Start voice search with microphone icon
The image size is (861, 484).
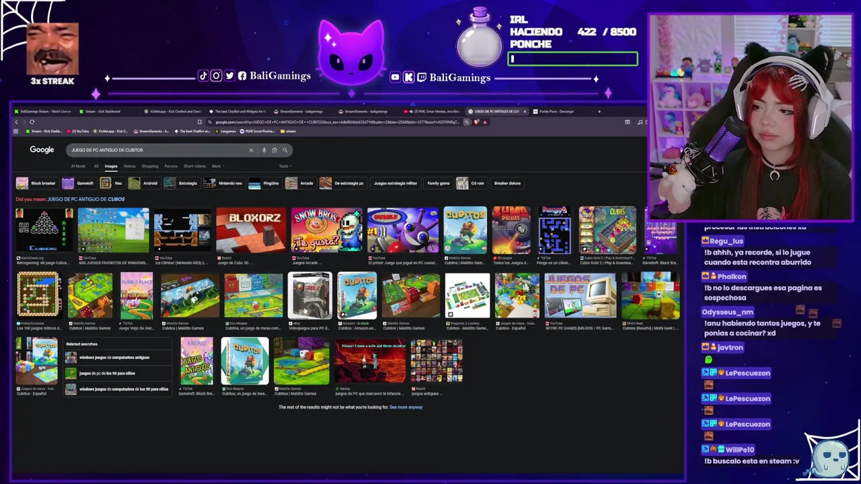coord(264,150)
